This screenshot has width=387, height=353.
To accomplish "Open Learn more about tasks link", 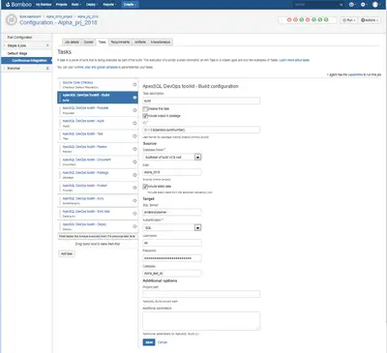I will (x=294, y=60).
